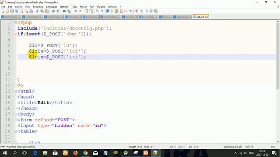Open the Language menu
The image size is (280, 157).
tap(52, 7)
